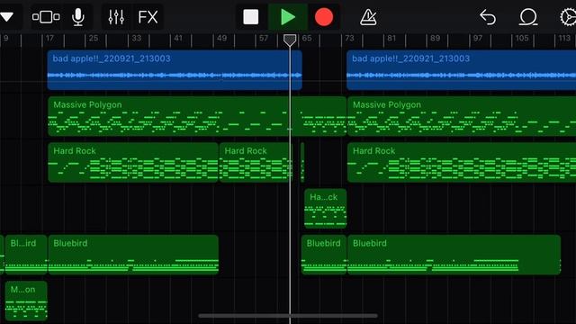
Task: Open the song settings gear
Action: pos(568,17)
